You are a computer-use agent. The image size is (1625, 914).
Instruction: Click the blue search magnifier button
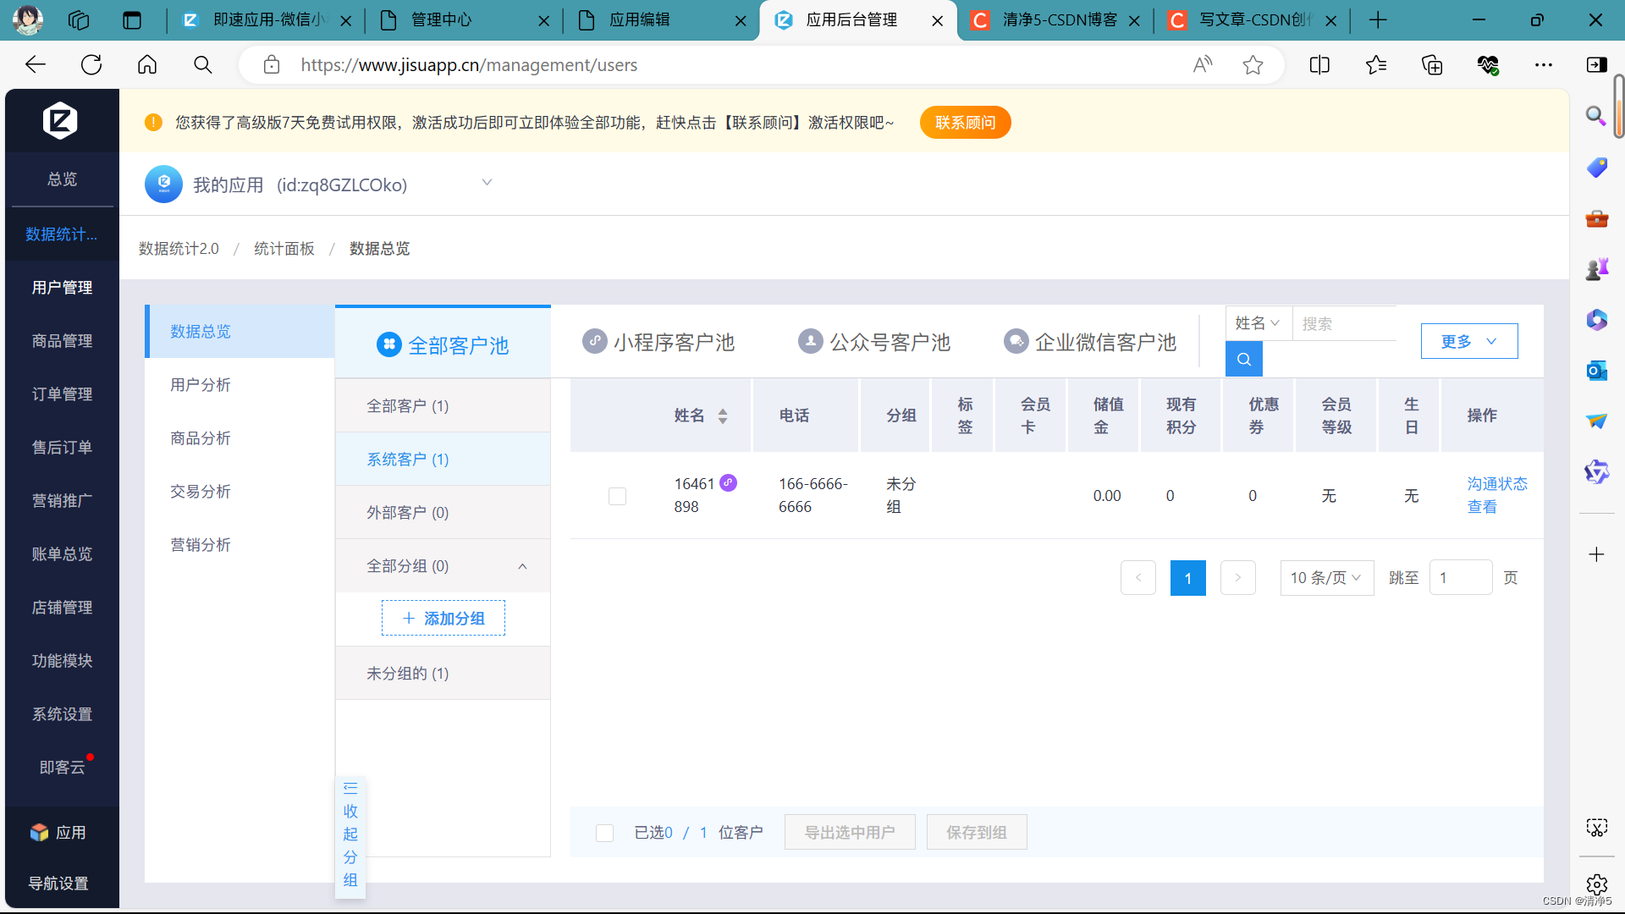pyautogui.click(x=1243, y=359)
